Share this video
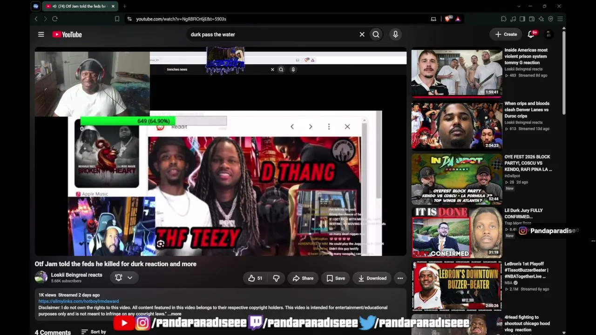 (x=303, y=278)
